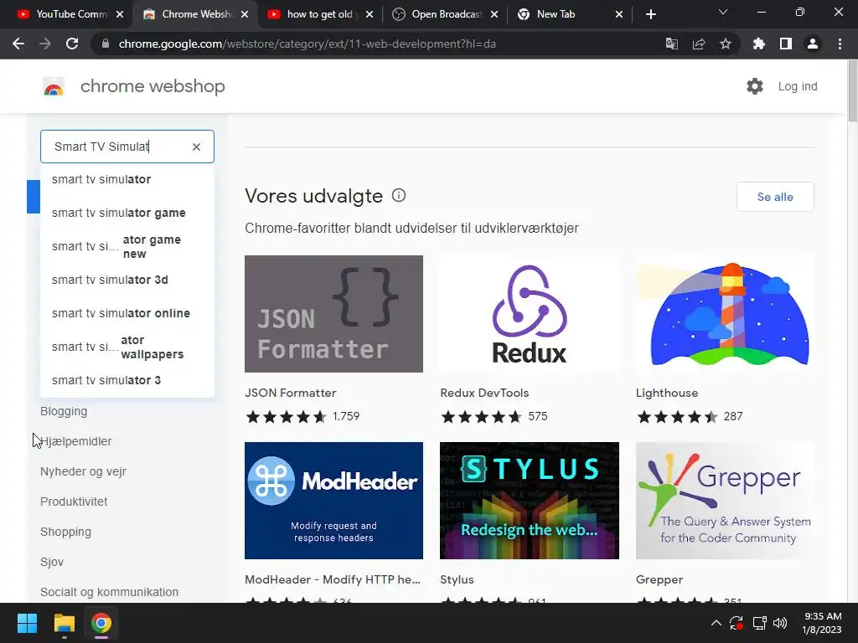This screenshot has width=858, height=643.
Task: Show hidden system tray icons
Action: tap(716, 623)
